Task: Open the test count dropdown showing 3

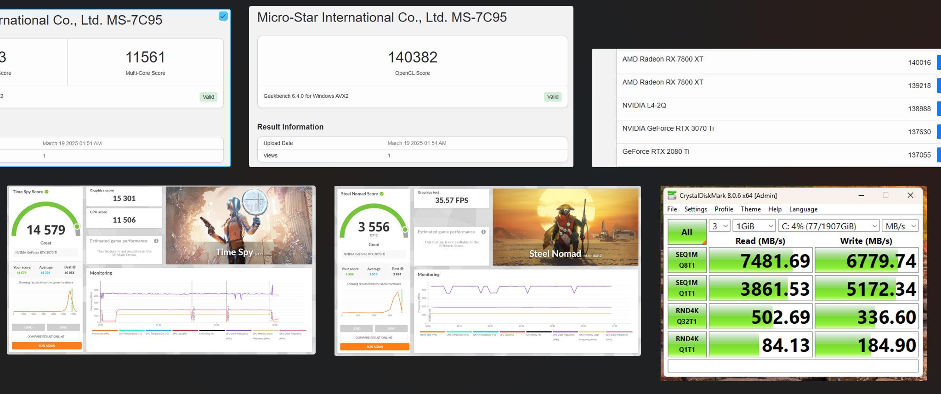Action: (720, 226)
